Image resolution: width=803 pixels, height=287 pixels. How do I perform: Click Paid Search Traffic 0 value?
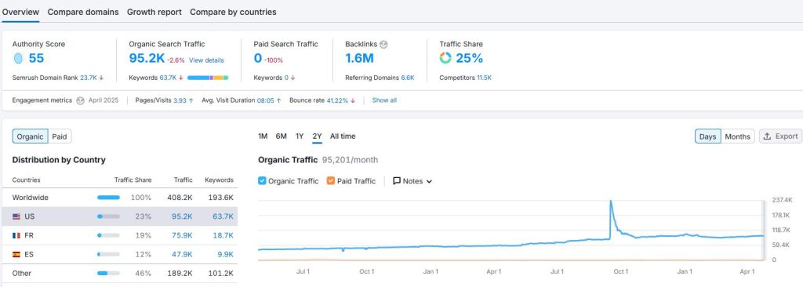coord(257,59)
